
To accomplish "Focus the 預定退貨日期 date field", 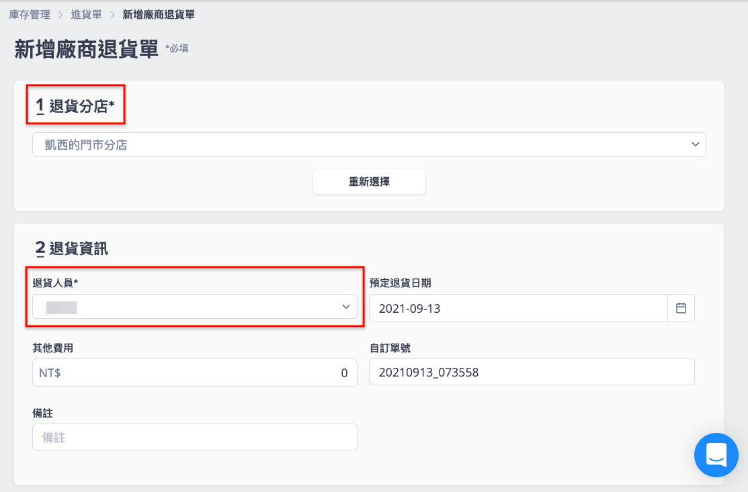I will pyautogui.click(x=518, y=308).
